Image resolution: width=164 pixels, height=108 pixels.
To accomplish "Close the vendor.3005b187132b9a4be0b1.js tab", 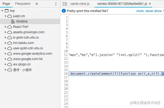I will tap(150, 4).
